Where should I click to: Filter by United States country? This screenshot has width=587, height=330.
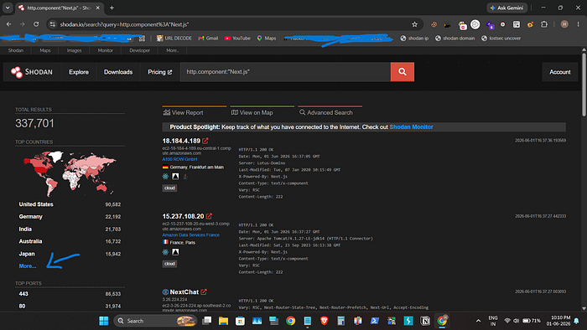pyautogui.click(x=36, y=204)
